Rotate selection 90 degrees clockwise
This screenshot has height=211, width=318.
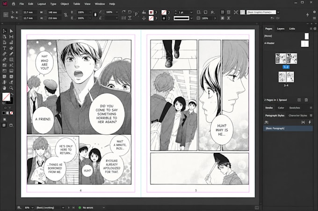point(123,12)
